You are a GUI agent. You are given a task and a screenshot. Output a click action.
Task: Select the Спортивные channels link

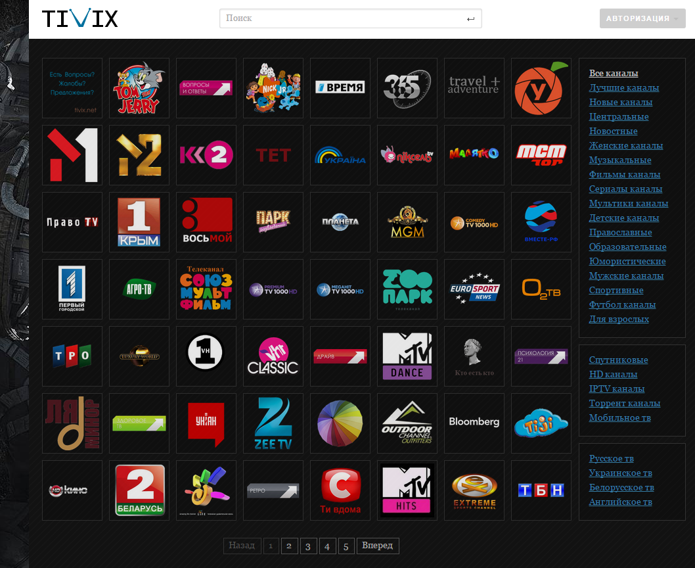[616, 290]
